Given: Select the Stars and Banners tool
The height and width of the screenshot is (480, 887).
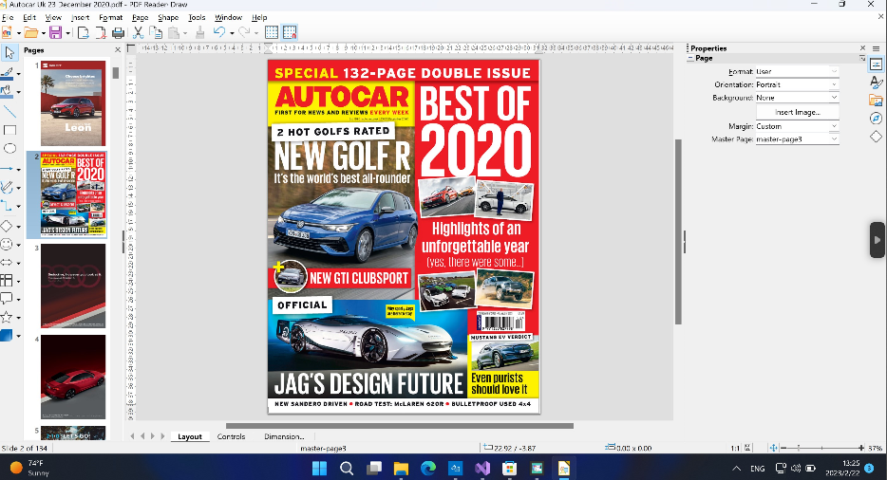Looking at the screenshot, I should (x=7, y=317).
